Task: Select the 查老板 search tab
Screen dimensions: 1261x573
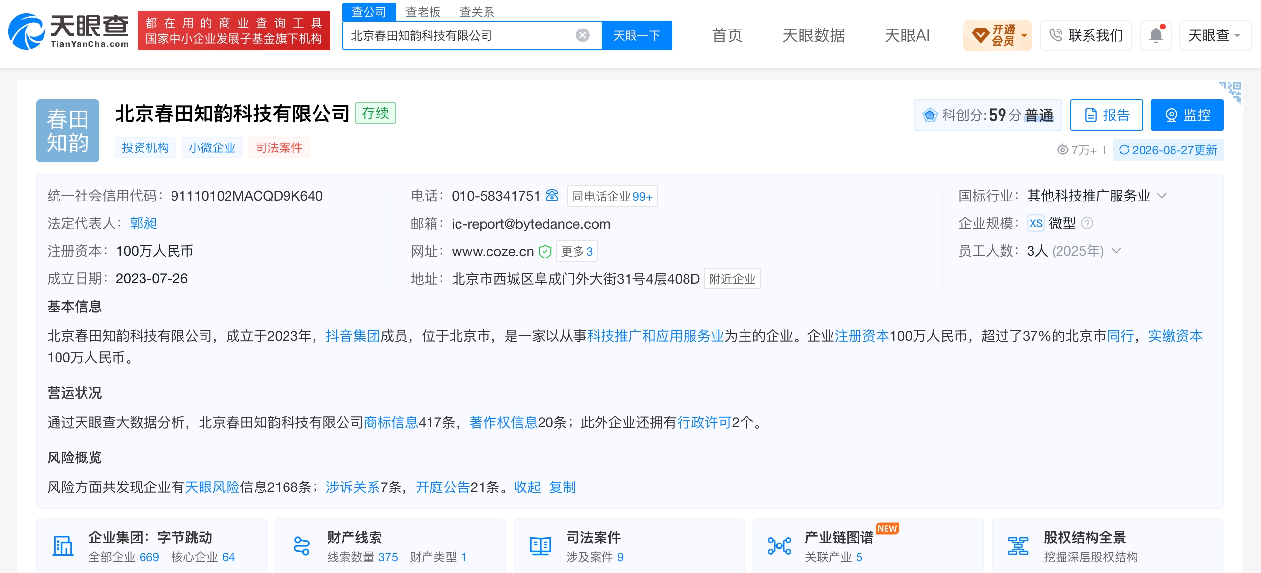Action: coord(423,12)
